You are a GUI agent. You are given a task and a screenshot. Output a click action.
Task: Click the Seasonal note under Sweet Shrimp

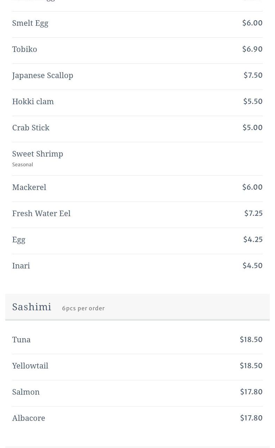pyautogui.click(x=23, y=165)
